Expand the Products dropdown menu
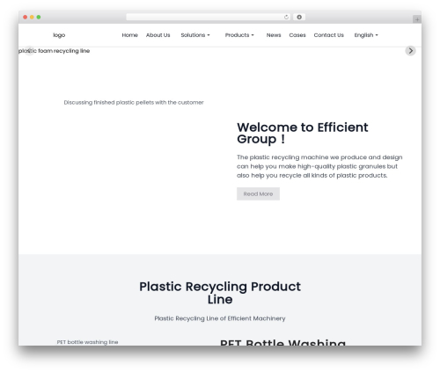440x372 pixels. point(239,35)
